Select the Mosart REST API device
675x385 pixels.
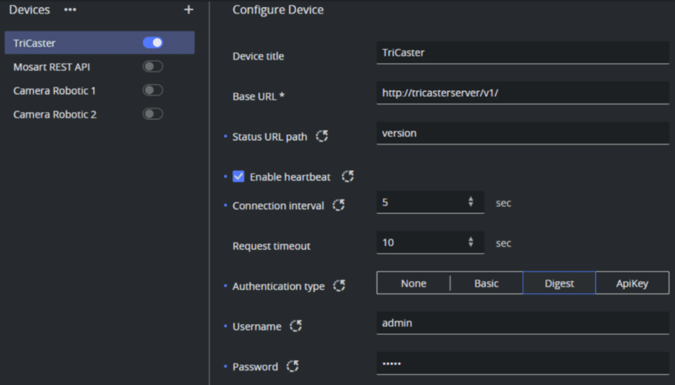pos(51,67)
